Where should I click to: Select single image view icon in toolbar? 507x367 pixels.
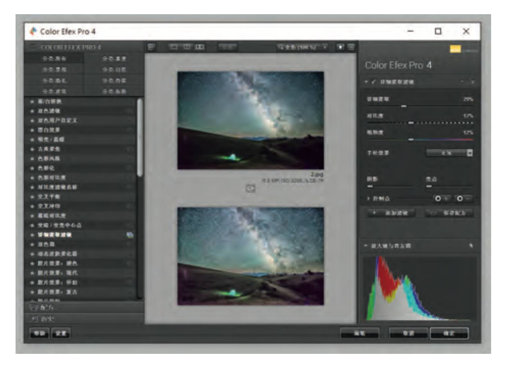[174, 47]
